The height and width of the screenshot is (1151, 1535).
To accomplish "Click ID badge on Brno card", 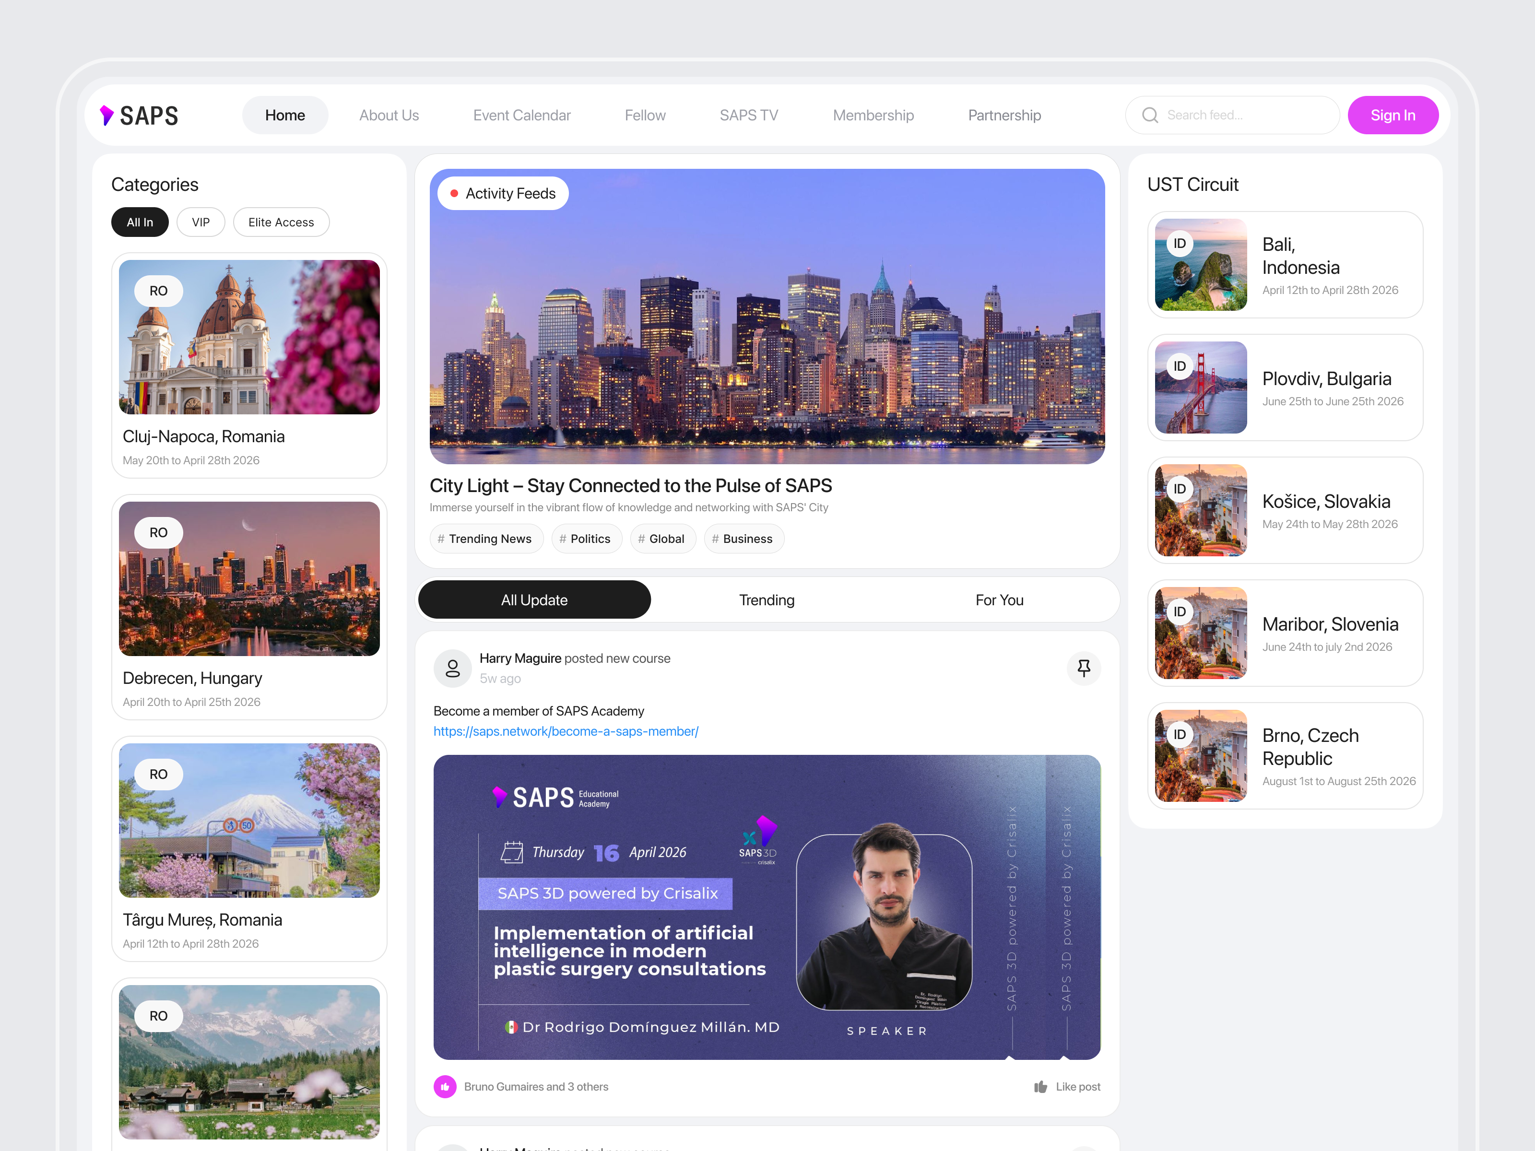I will [x=1180, y=735].
